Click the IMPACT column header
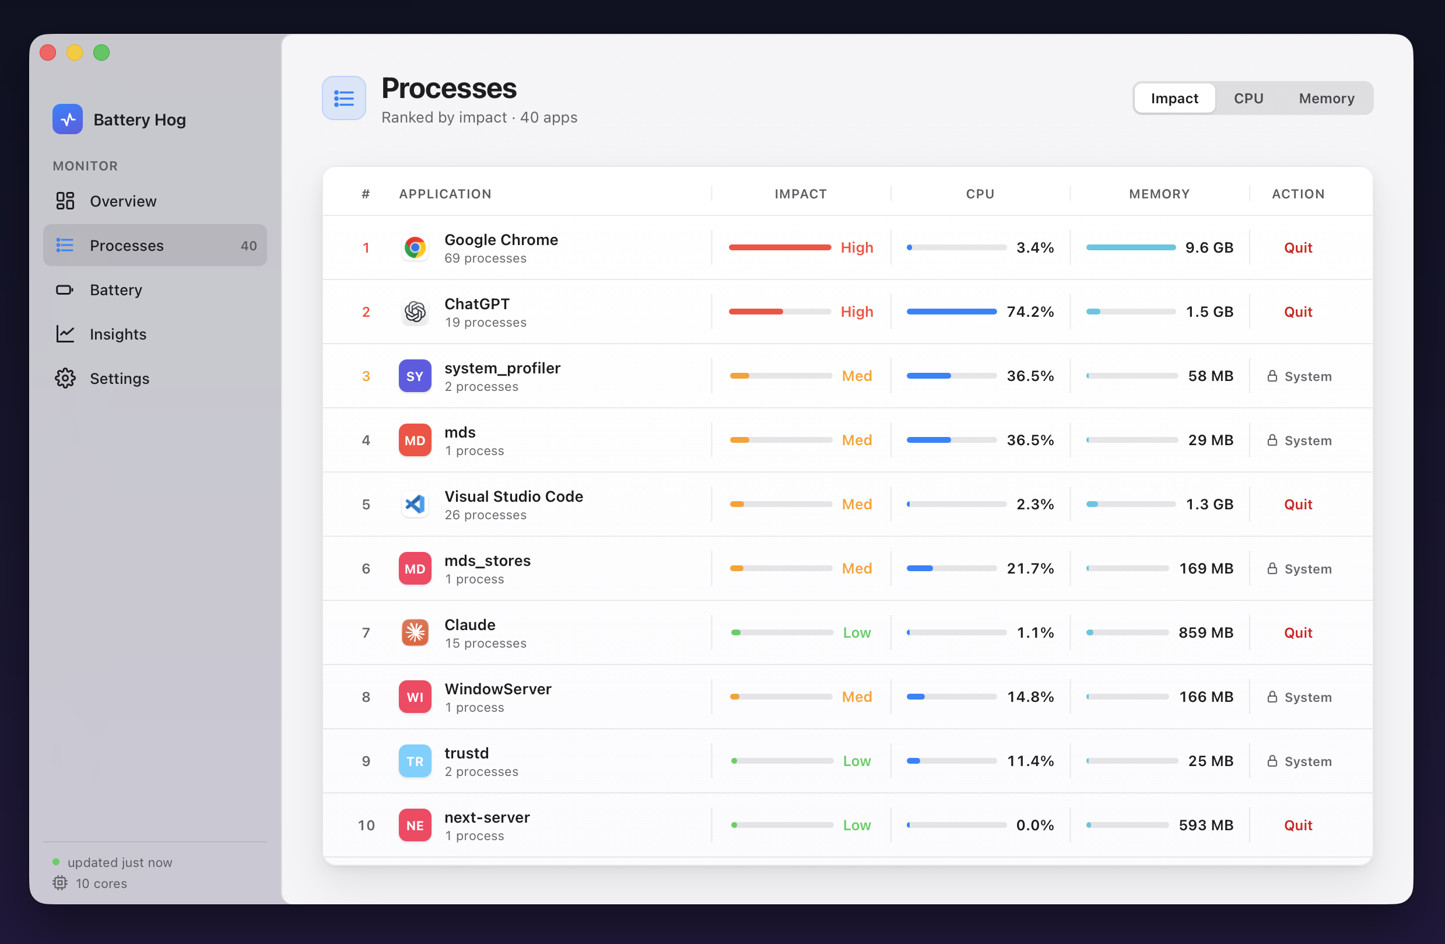The height and width of the screenshot is (944, 1445). [800, 194]
